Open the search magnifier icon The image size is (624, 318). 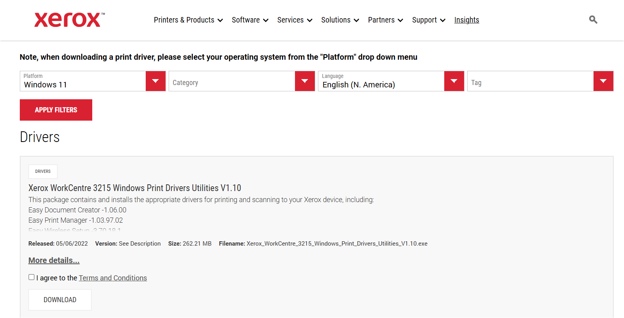[x=593, y=20]
